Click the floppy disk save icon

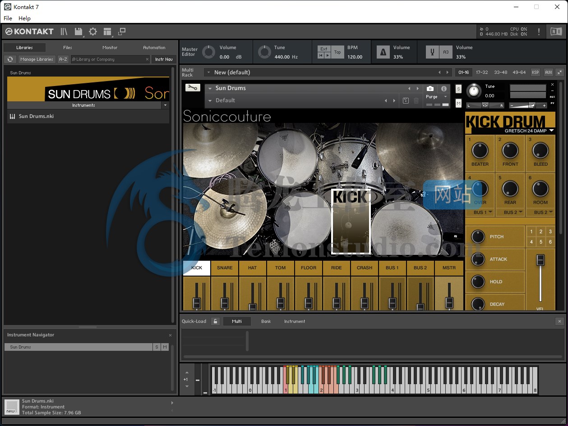pyautogui.click(x=79, y=32)
